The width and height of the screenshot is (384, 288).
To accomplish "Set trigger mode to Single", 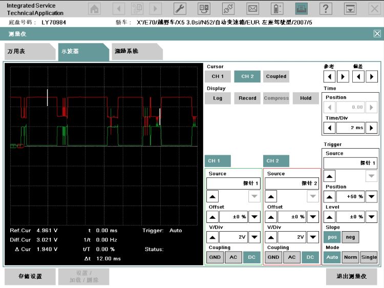I will (369, 257).
